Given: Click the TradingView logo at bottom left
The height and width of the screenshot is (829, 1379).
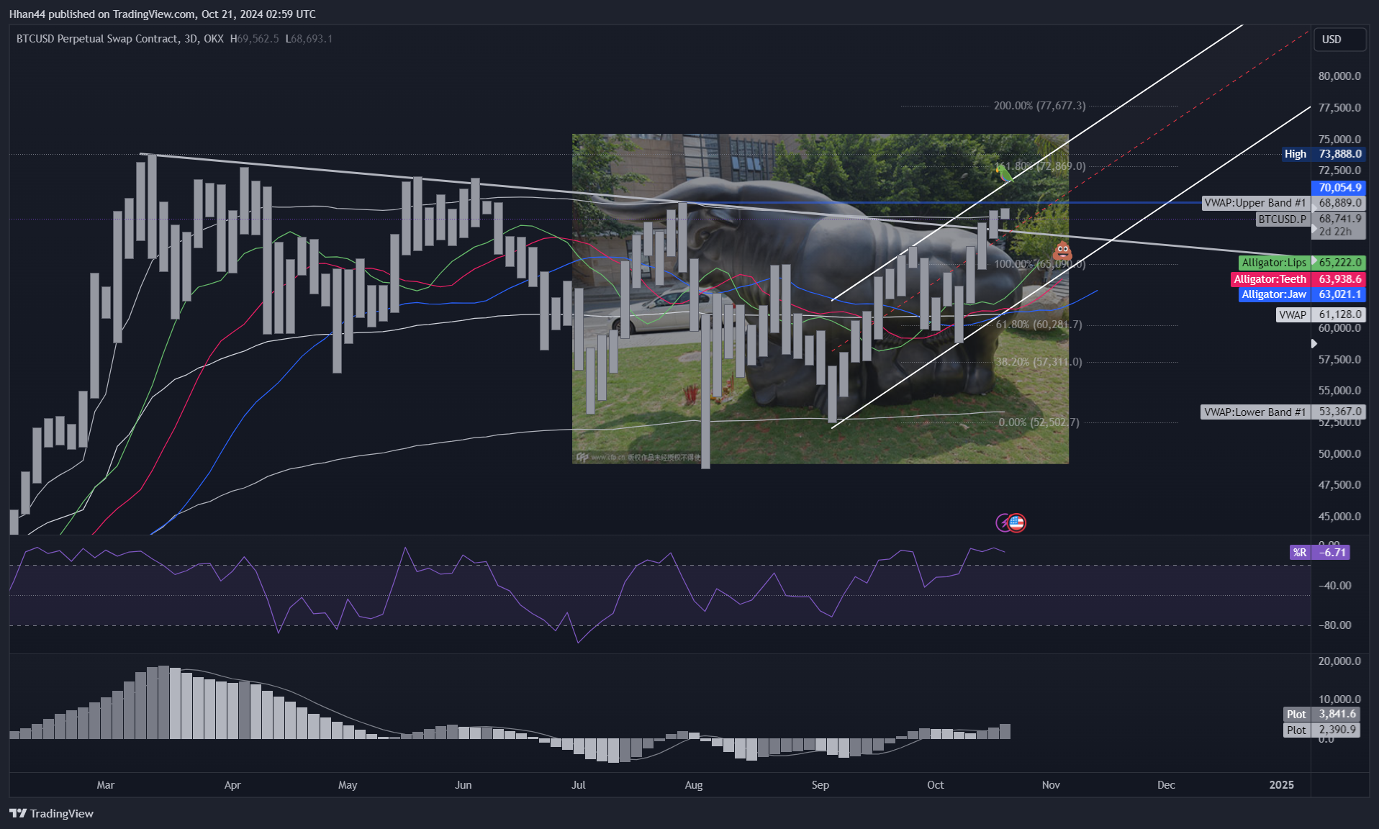Looking at the screenshot, I should coord(51,813).
